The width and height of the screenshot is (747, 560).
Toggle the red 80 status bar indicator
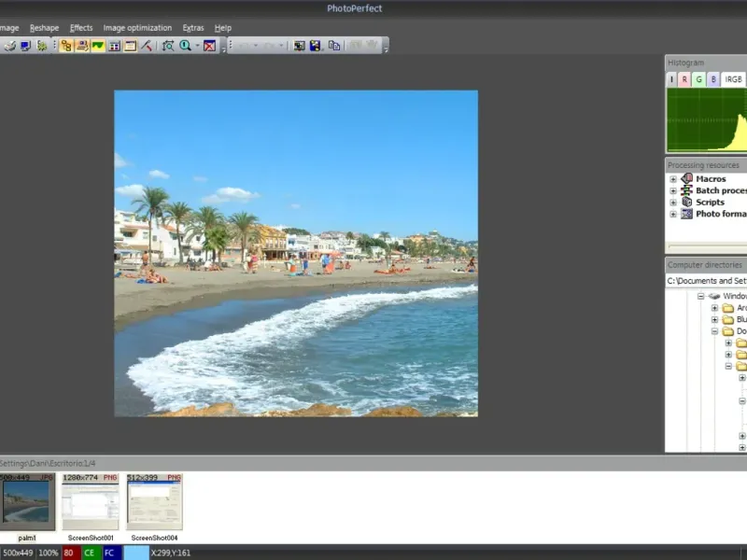(69, 553)
